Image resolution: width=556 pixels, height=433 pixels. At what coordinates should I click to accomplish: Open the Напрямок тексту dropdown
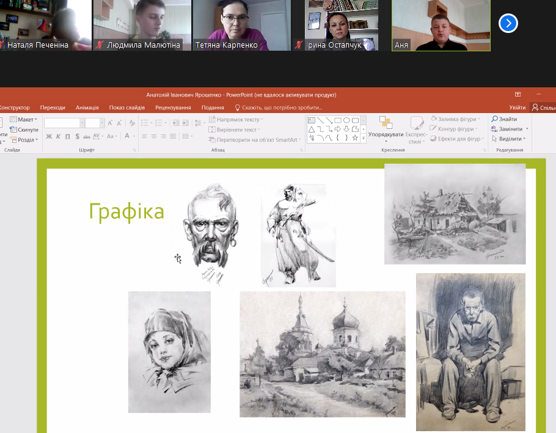point(236,120)
